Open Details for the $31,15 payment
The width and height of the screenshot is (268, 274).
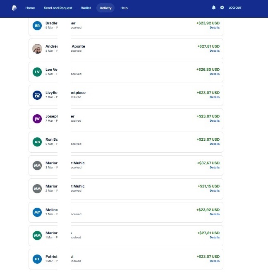[x=215, y=191]
